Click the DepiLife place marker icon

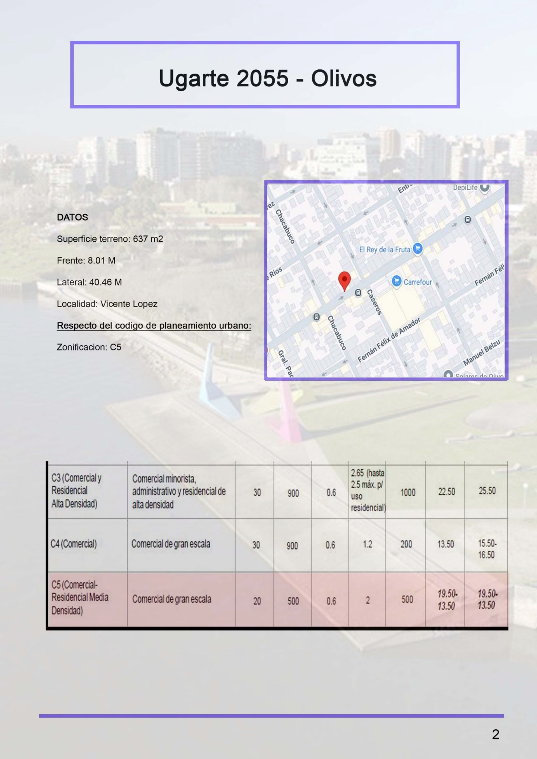coord(484,187)
